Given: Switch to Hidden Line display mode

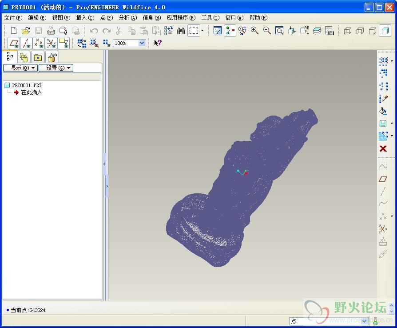Looking at the screenshot, I should tap(360, 31).
